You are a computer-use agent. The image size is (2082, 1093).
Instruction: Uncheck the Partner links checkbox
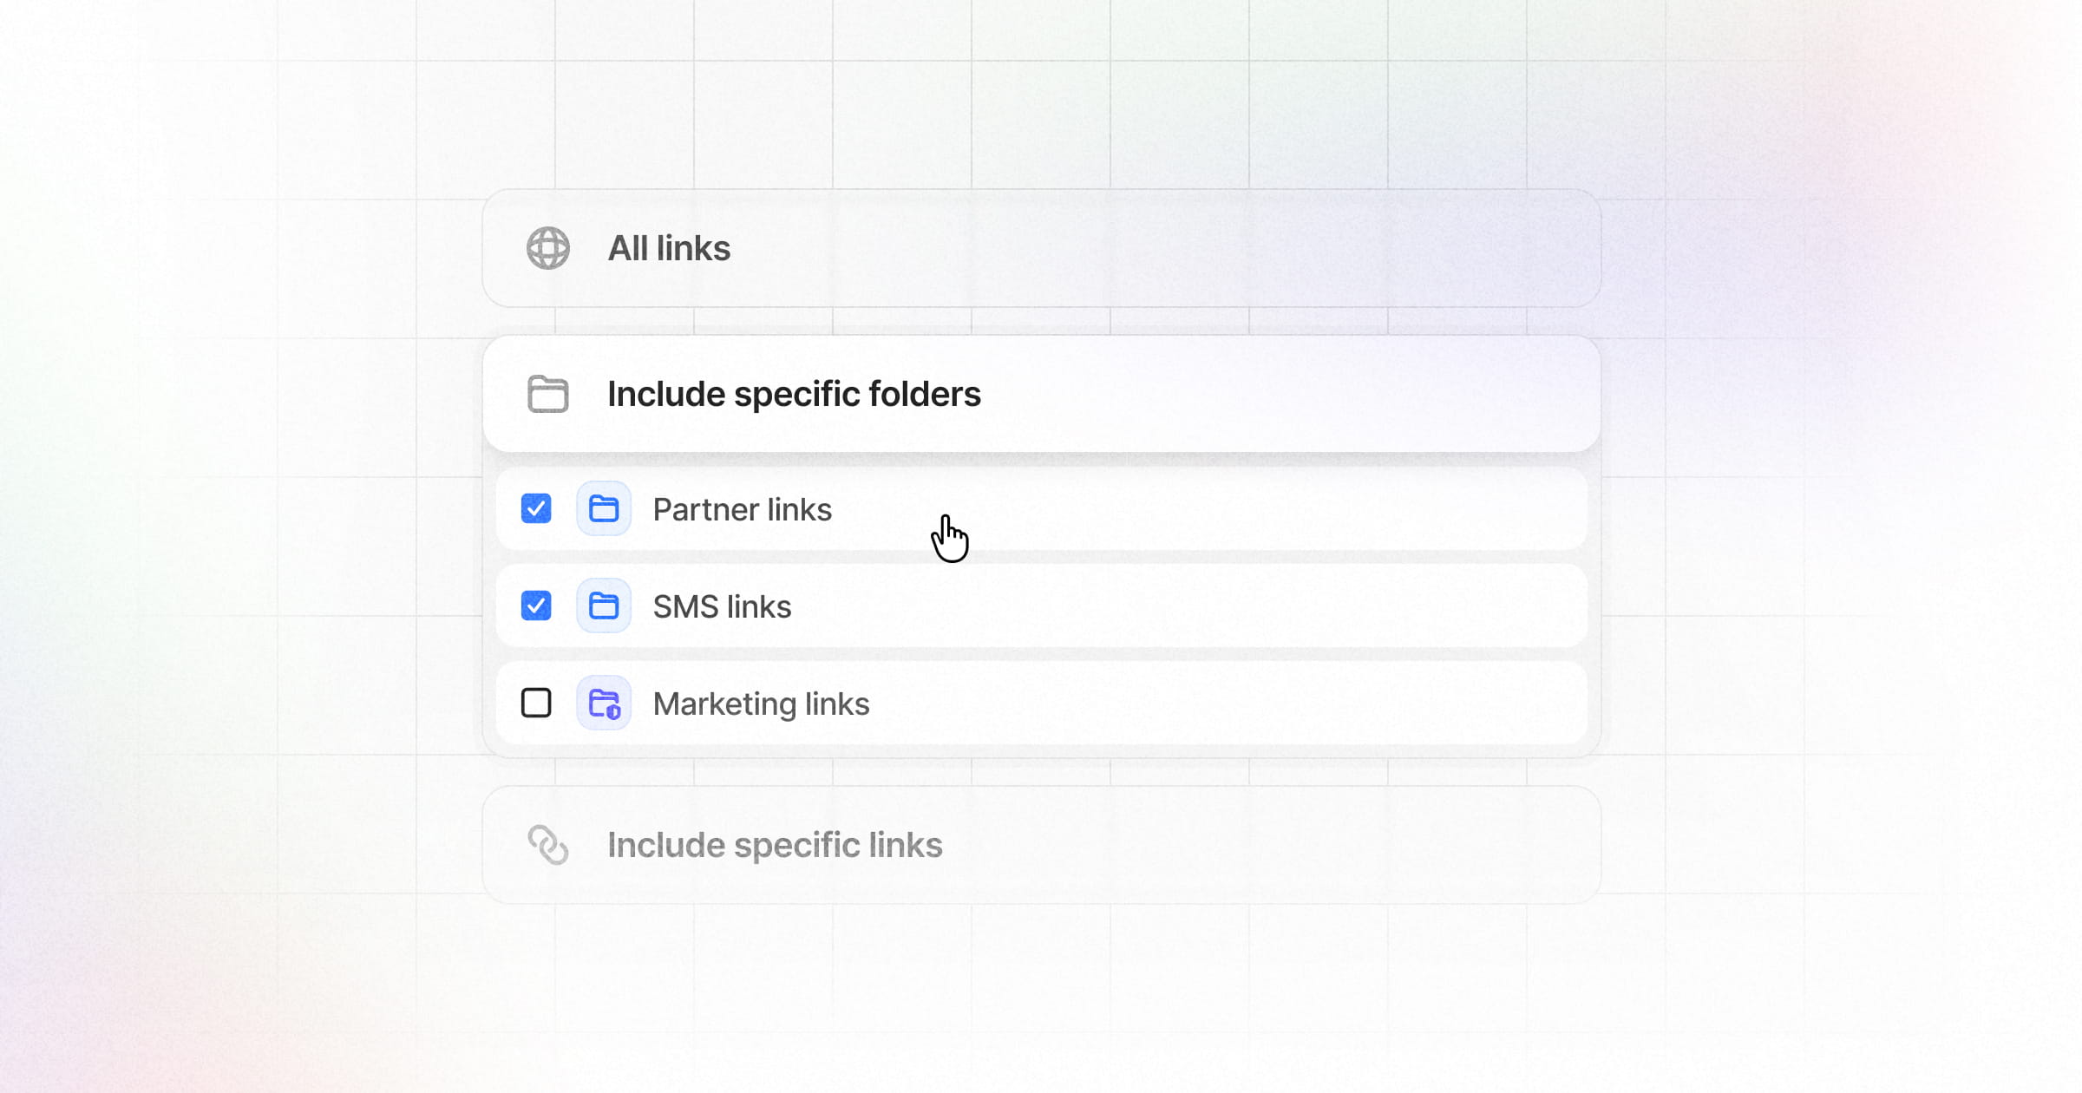(536, 508)
